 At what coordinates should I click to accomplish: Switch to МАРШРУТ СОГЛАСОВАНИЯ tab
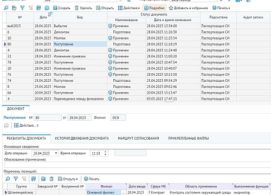tap(138, 138)
